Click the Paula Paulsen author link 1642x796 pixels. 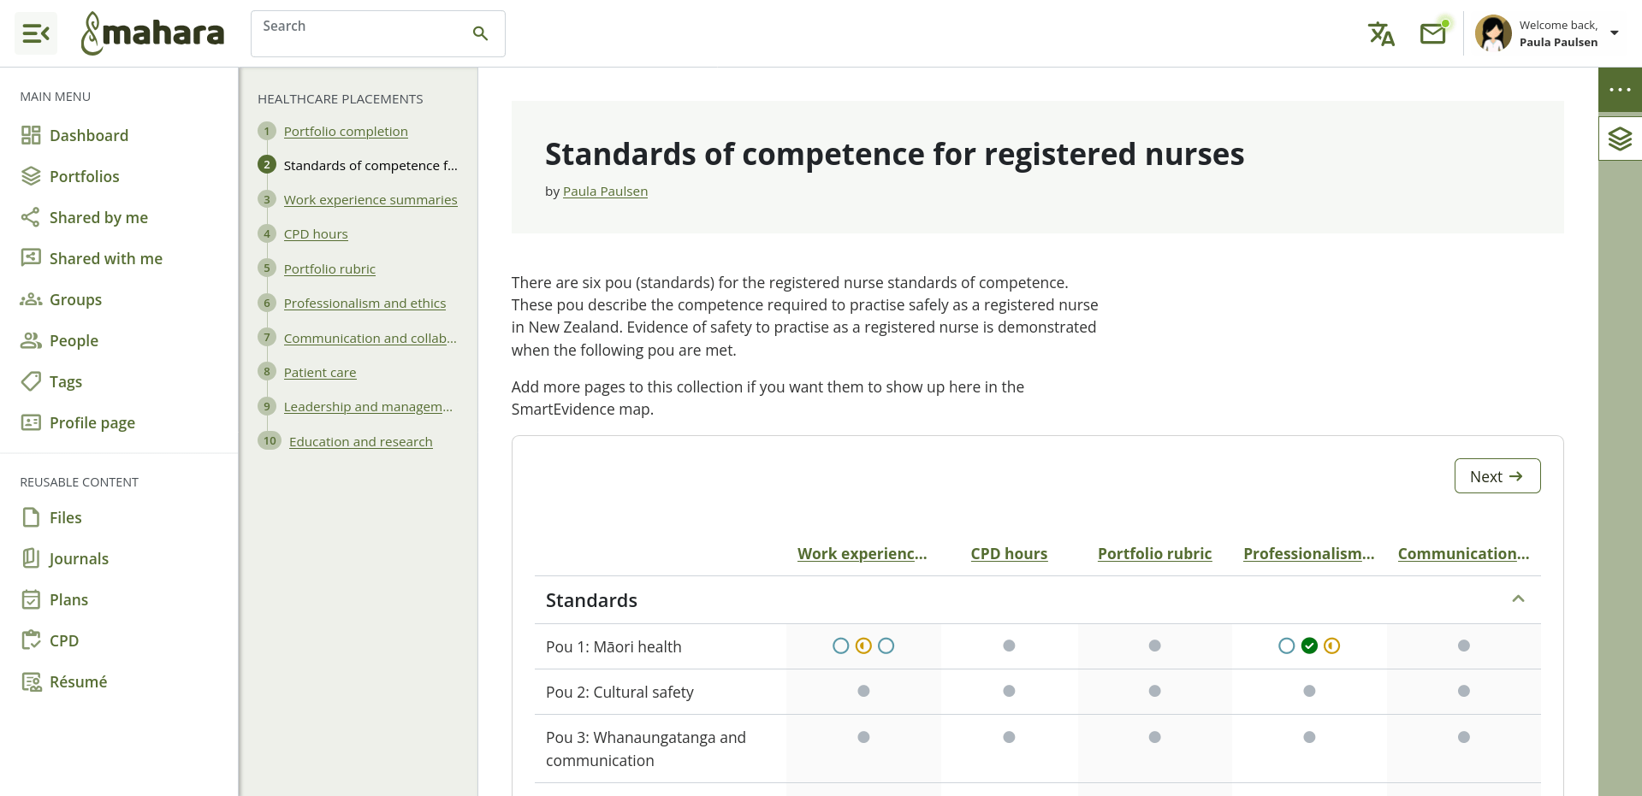(x=605, y=191)
